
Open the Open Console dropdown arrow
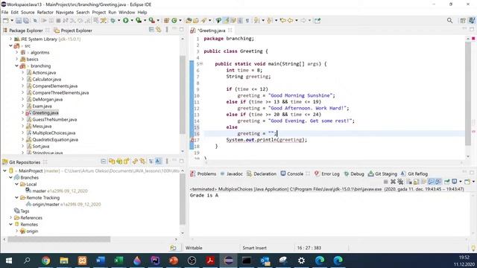[473, 182]
